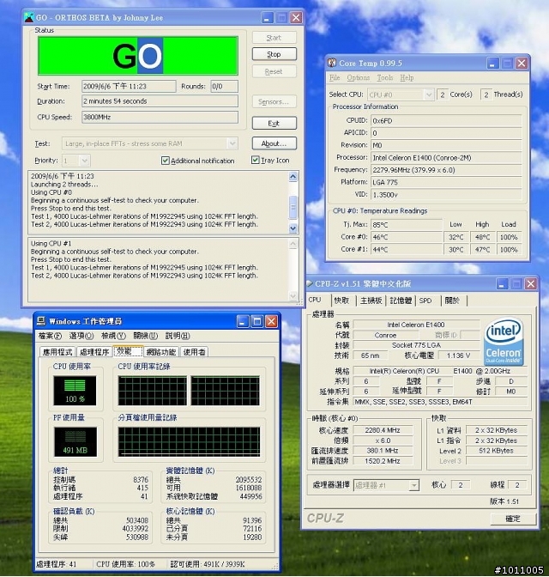549x577 pixels.
Task: Click the CPU 使用率 100% gauge
Action: 75,391
